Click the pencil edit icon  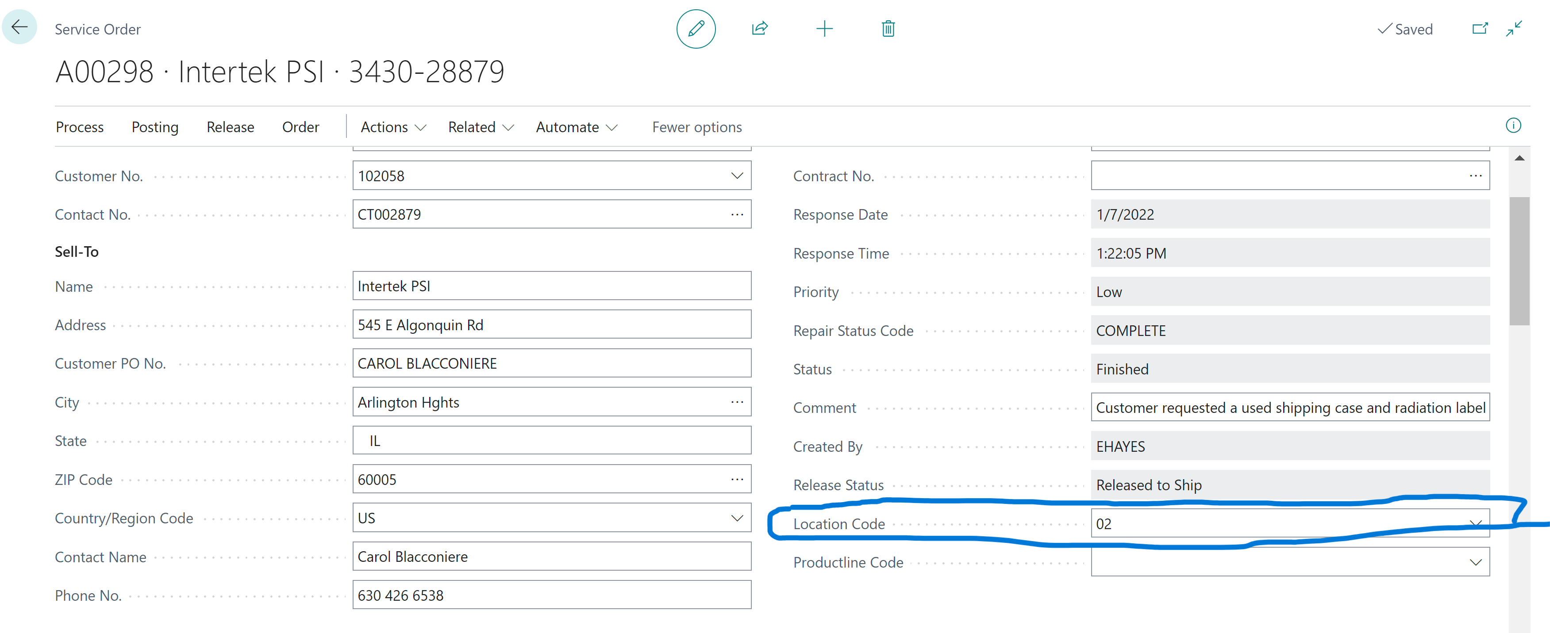(696, 28)
